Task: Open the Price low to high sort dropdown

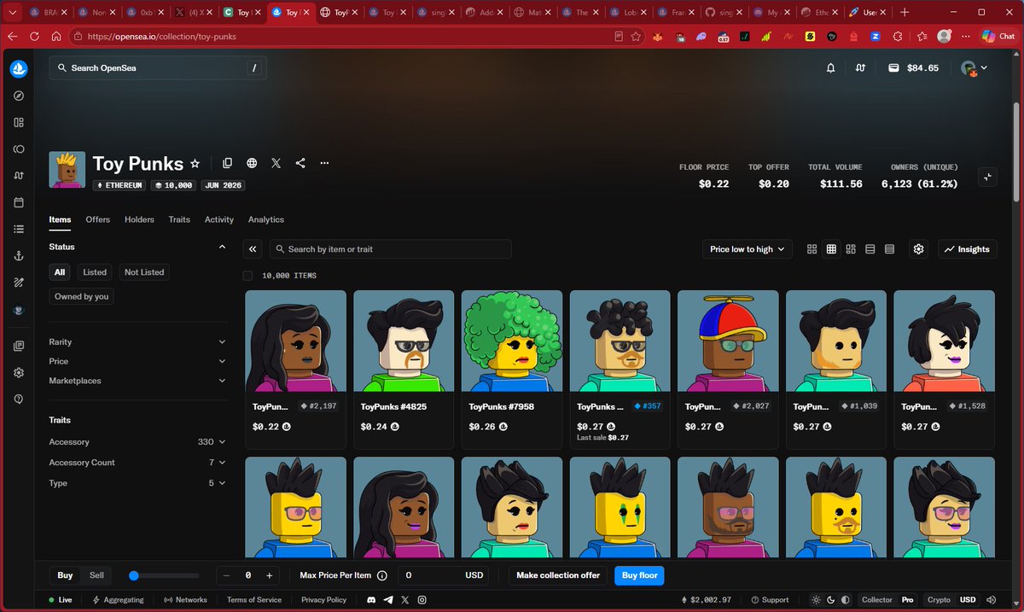Action: point(748,249)
